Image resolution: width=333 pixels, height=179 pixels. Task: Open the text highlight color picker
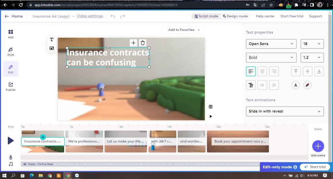pyautogui.click(x=307, y=85)
